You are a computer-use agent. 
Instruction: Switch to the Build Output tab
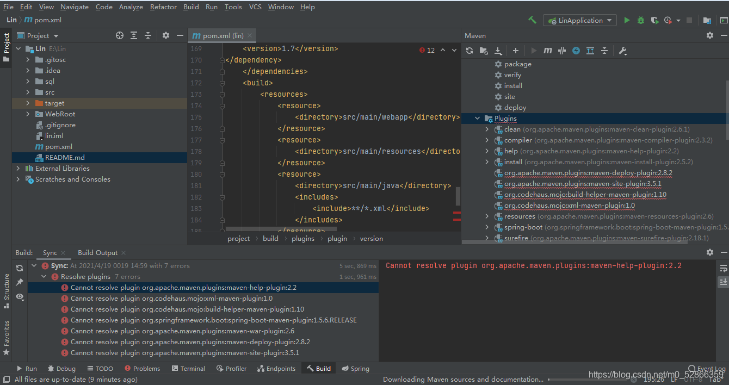(97, 252)
